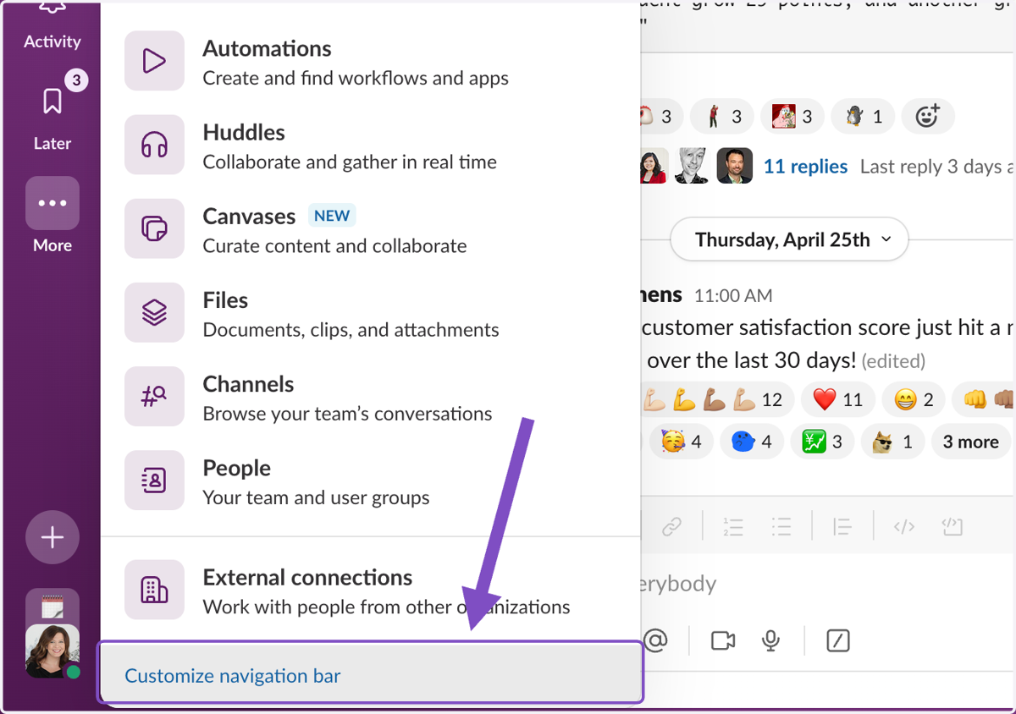Screen dimensions: 1016x714
Task: Open Channels to browse conversations
Action: tap(370, 397)
